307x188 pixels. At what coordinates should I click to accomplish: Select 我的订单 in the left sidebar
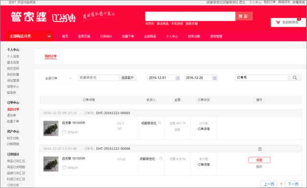coord(13,109)
